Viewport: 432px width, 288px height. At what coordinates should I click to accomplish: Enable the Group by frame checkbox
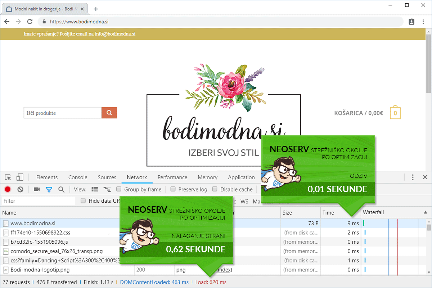119,189
